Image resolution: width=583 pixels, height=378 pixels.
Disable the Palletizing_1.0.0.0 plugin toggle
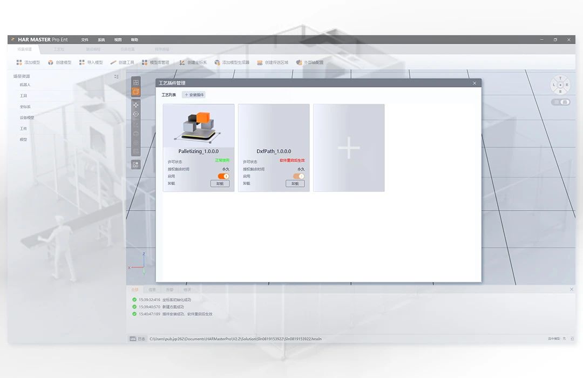coord(223,176)
